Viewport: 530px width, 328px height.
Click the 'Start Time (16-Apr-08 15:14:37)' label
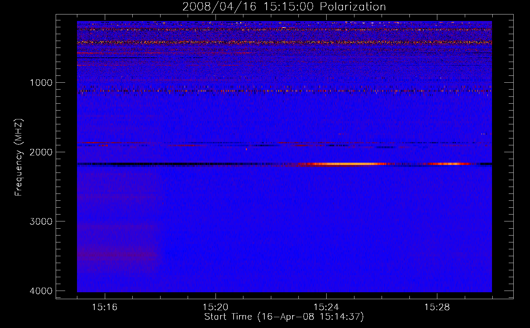coord(284,317)
